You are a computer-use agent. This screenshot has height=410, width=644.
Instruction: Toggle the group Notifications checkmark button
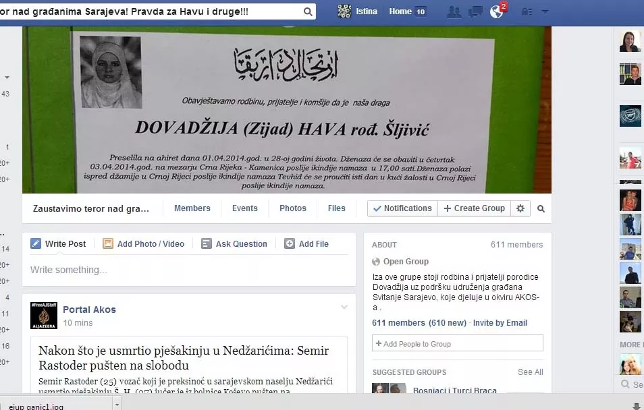(402, 208)
